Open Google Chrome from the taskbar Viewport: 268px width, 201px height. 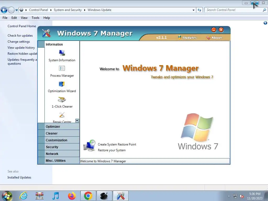tap(88, 196)
